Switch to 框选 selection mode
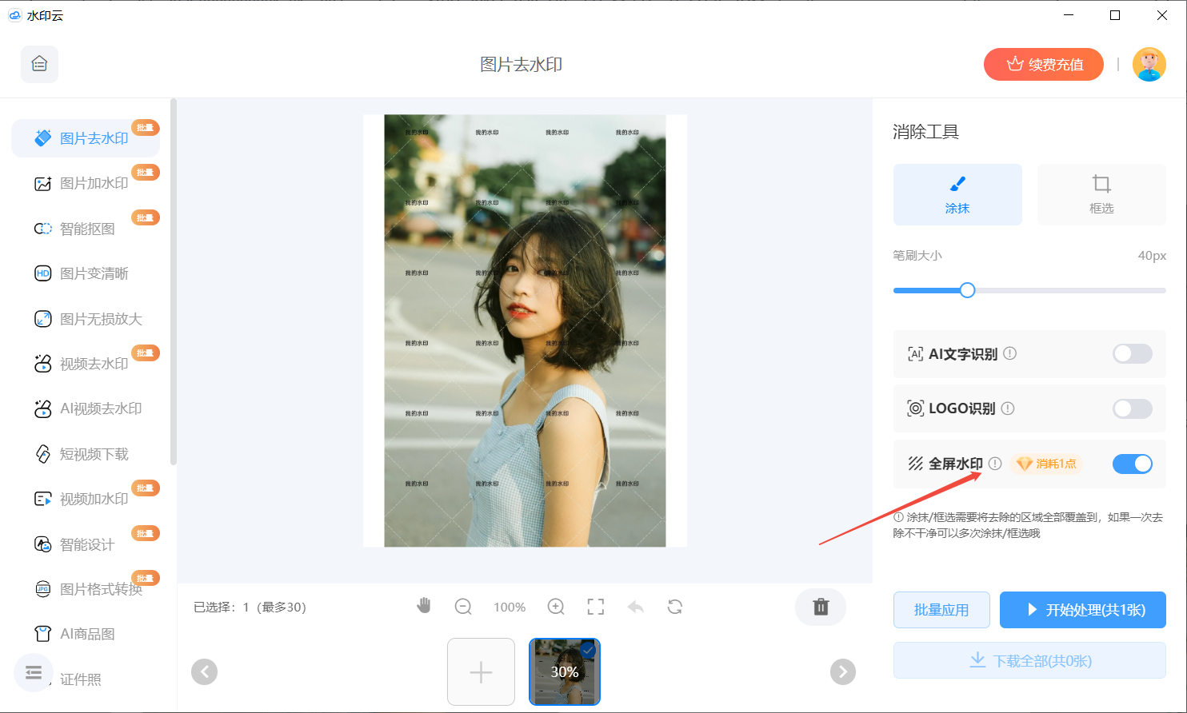1187x713 pixels. tap(1101, 194)
